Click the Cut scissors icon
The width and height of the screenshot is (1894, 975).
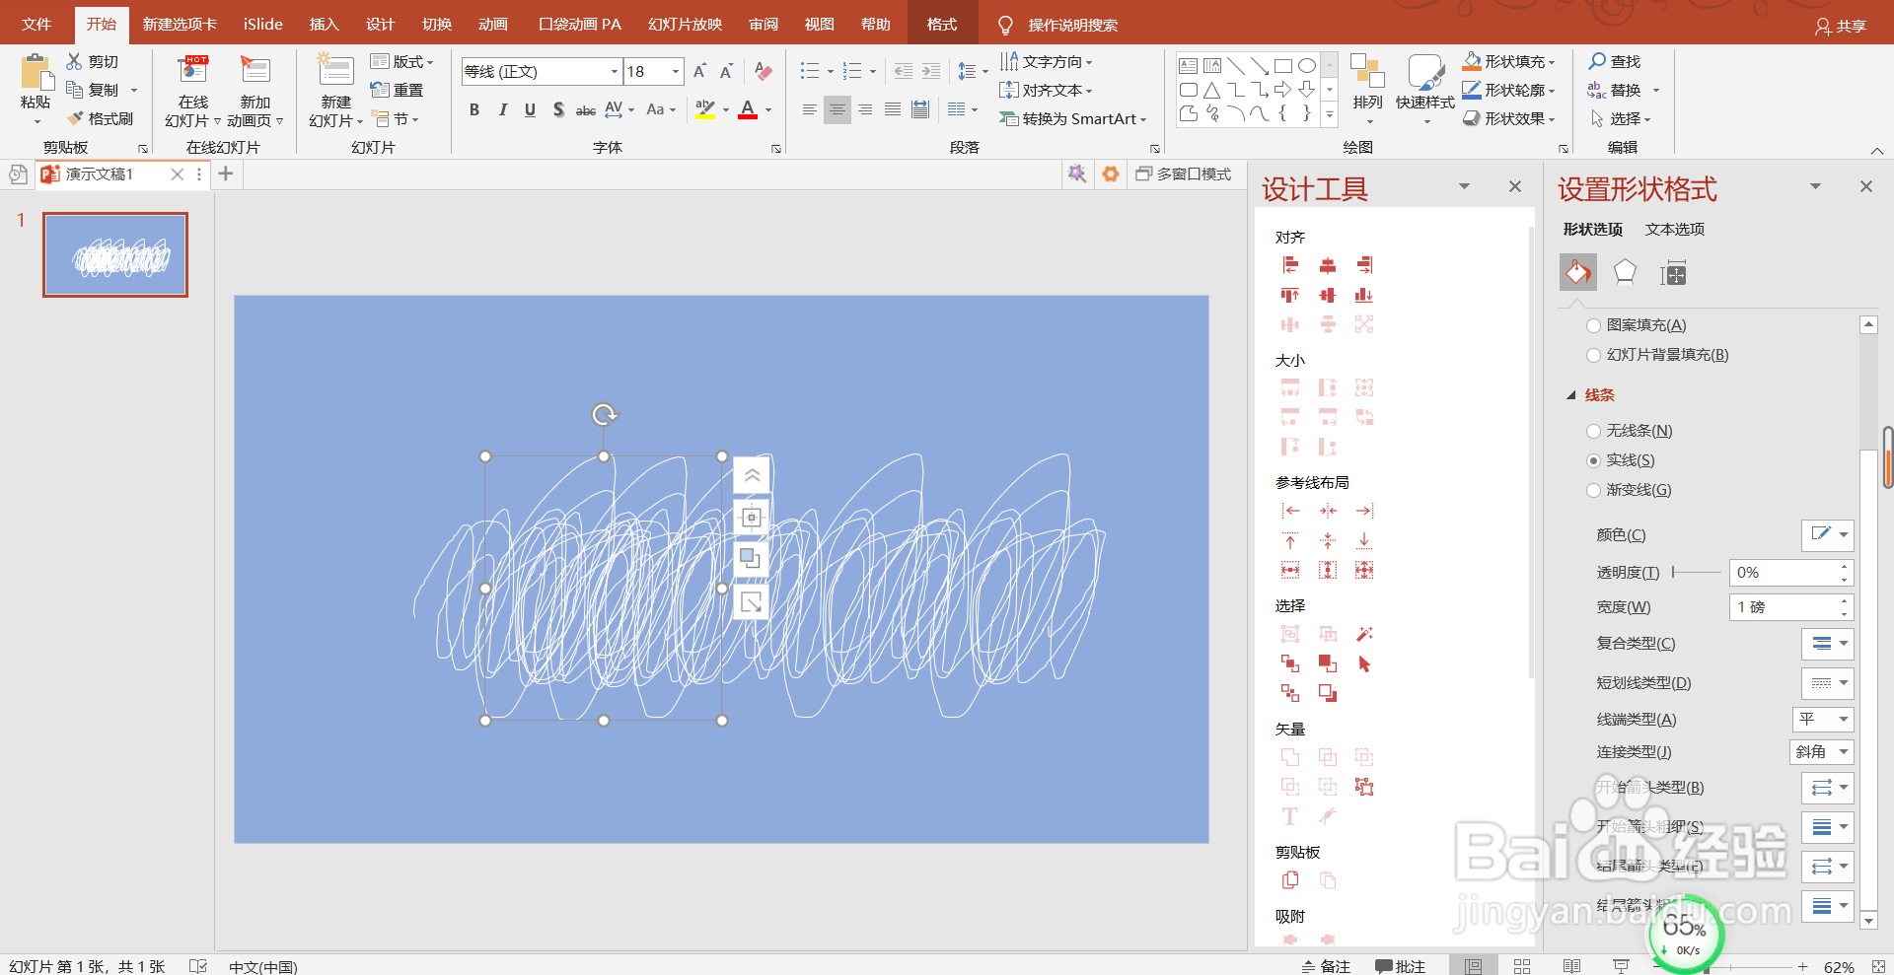[74, 61]
